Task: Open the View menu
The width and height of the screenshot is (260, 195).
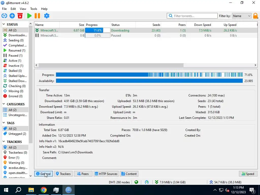Action: pos(23,9)
